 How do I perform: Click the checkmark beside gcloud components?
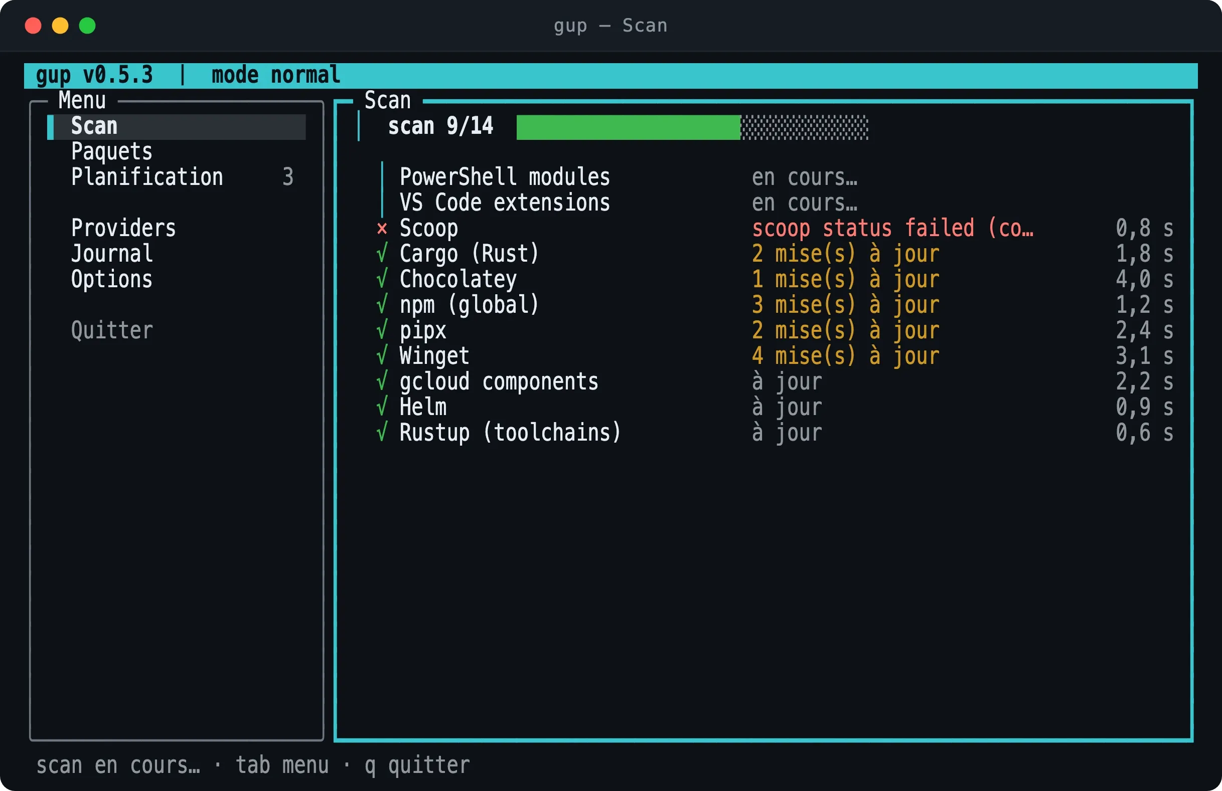click(381, 381)
